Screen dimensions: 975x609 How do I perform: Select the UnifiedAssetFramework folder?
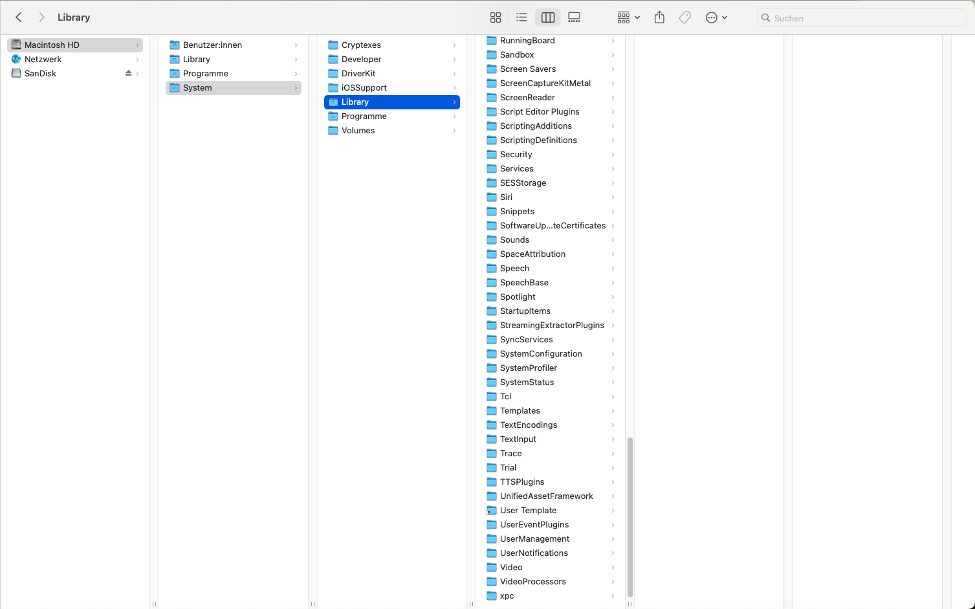pos(551,496)
